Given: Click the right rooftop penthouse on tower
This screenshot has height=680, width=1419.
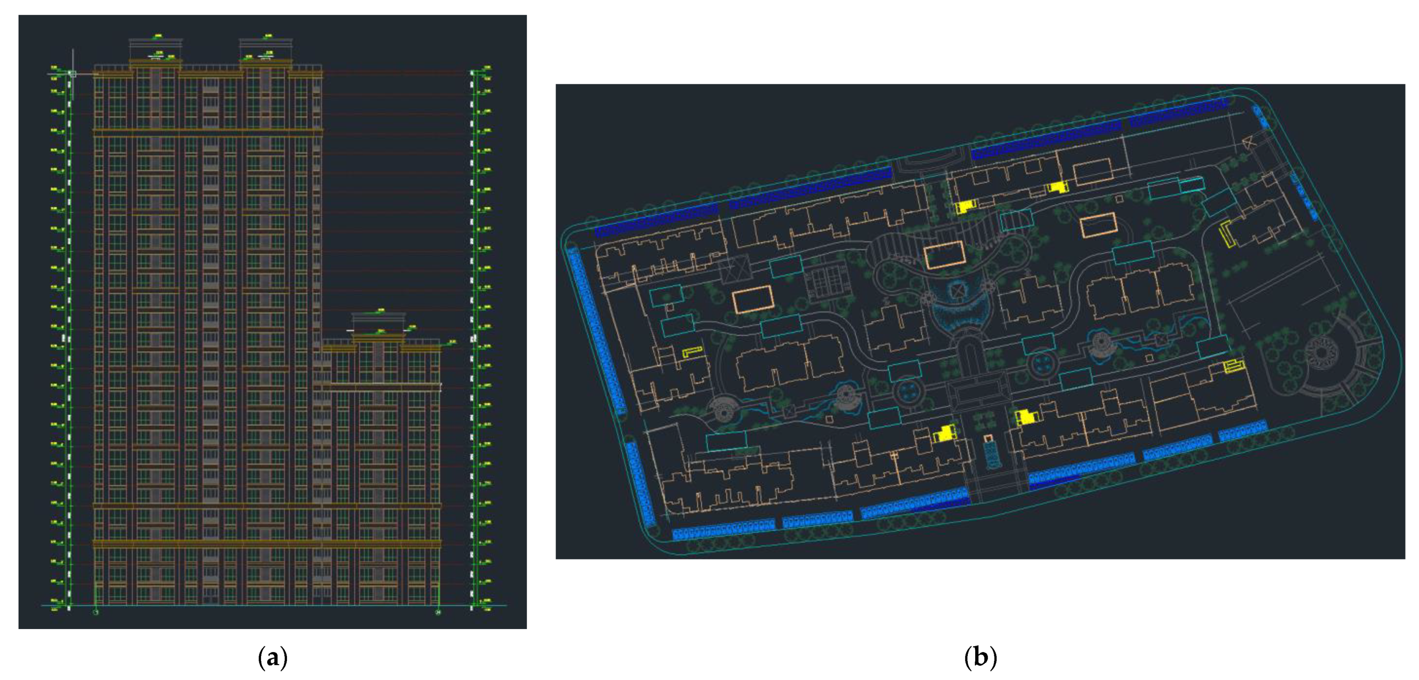Looking at the screenshot, I should [x=266, y=51].
